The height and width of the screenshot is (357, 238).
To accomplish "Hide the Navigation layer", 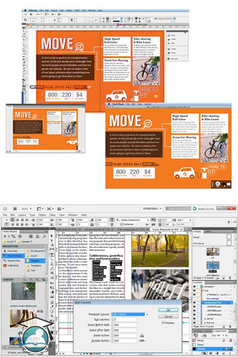I will tap(195, 287).
